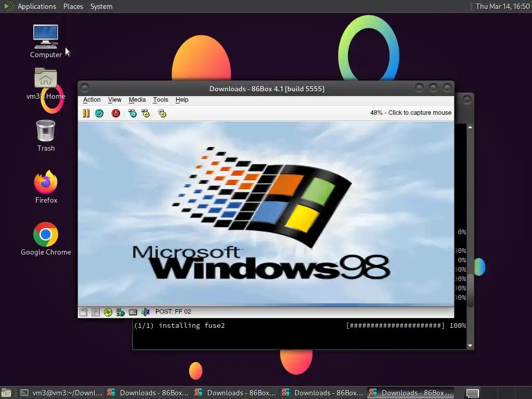Click the clock showing Thu Mar 14, 16:50

[x=502, y=6]
